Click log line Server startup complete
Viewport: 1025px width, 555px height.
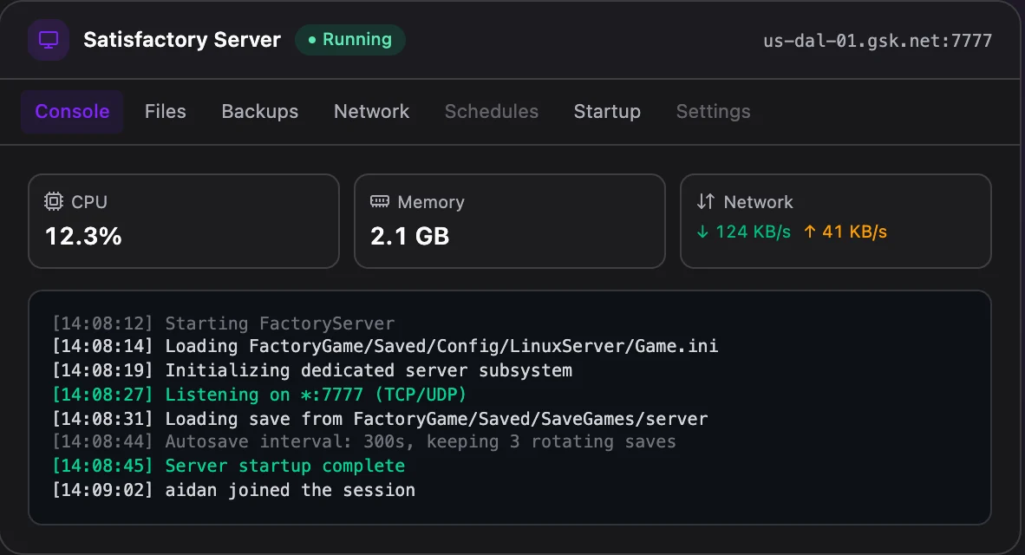point(229,466)
